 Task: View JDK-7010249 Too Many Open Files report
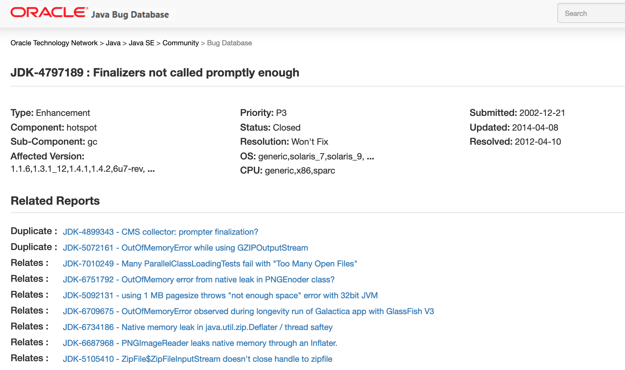[x=210, y=264]
